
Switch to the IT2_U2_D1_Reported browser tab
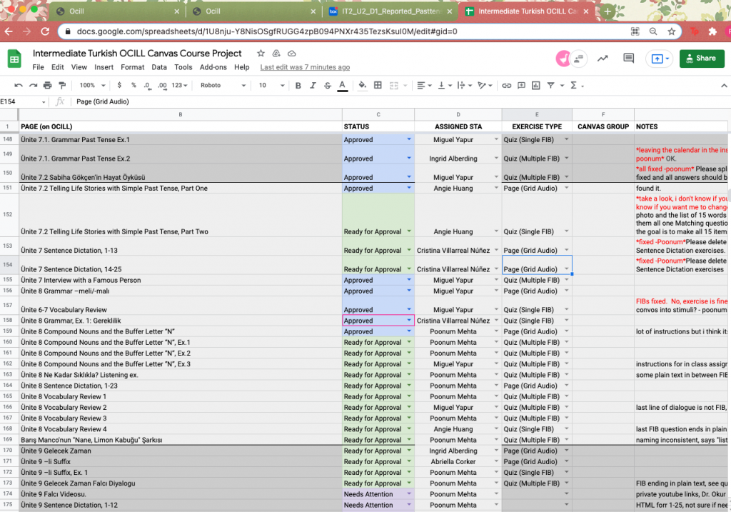(x=390, y=11)
